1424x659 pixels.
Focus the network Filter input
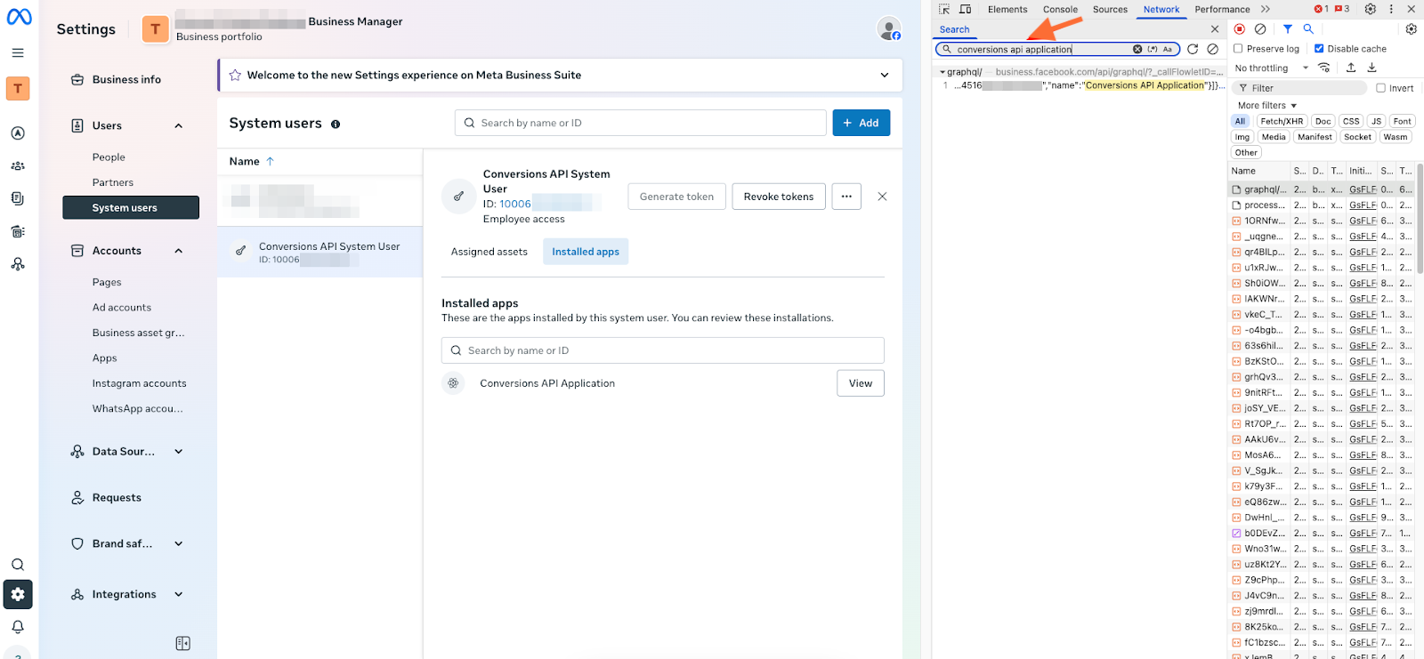pyautogui.click(x=1299, y=88)
